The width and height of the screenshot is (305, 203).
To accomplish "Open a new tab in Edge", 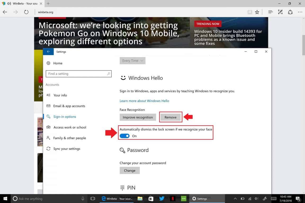I will click(x=48, y=3).
